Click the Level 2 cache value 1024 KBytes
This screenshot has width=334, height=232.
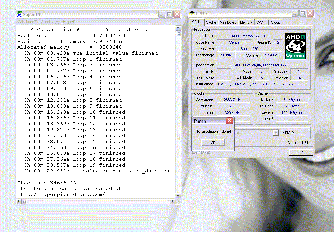coord(291,113)
